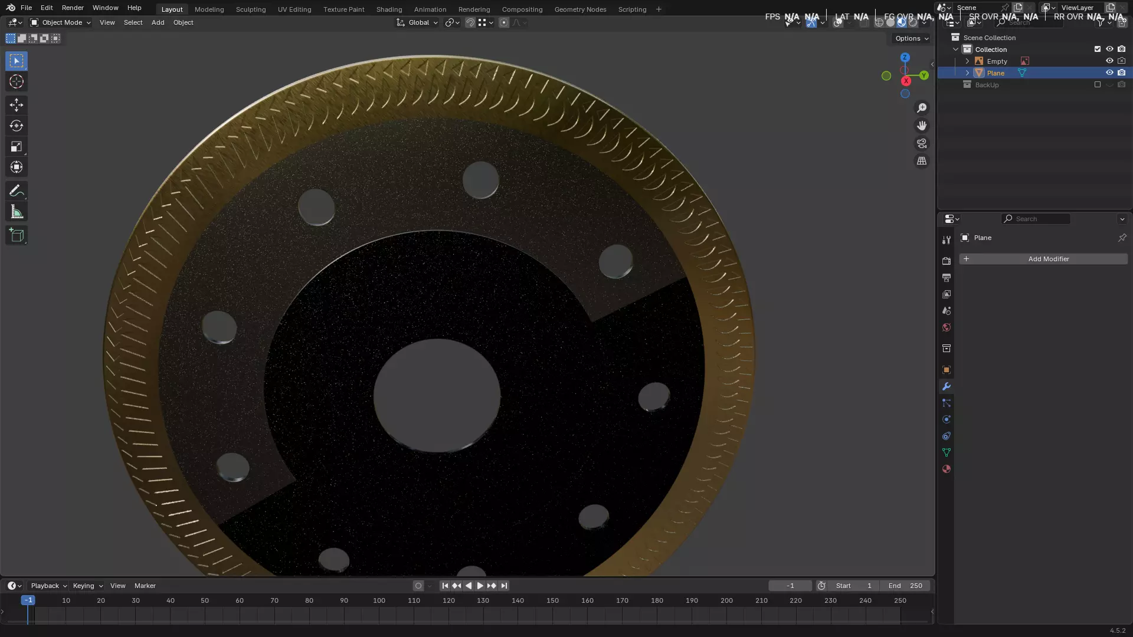1133x637 pixels.
Task: Select the Move tool
Action: pyautogui.click(x=17, y=105)
